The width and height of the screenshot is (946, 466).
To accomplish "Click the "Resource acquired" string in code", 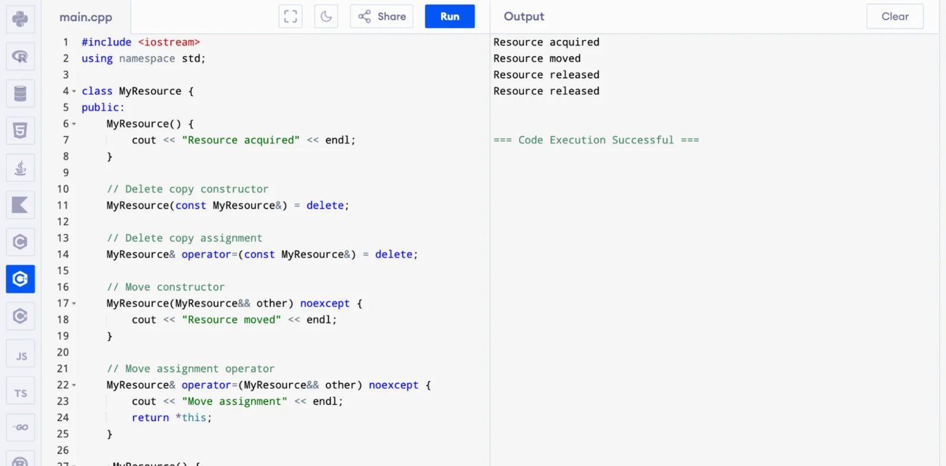I will point(241,140).
